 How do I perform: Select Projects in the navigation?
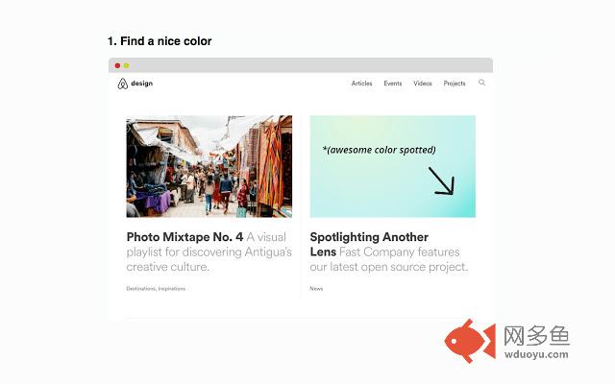[455, 84]
